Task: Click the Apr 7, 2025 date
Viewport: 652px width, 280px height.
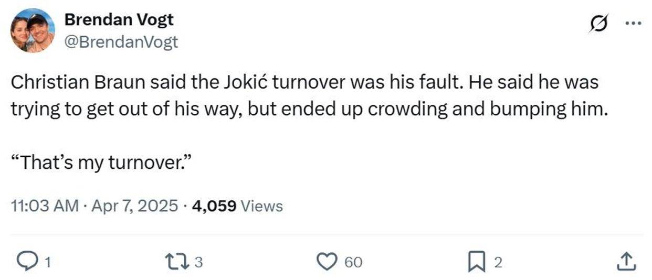Action: click(134, 206)
